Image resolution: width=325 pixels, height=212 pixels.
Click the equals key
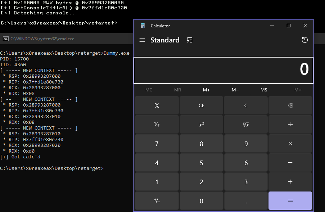pyautogui.click(x=290, y=201)
